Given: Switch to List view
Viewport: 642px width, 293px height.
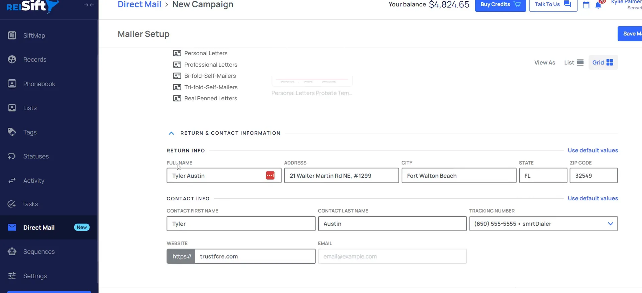Looking at the screenshot, I should tap(574, 63).
